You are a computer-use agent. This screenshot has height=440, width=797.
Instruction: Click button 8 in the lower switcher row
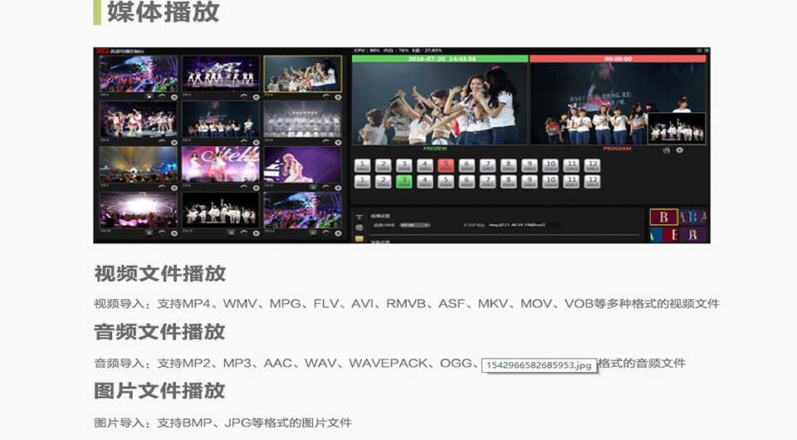[508, 181]
